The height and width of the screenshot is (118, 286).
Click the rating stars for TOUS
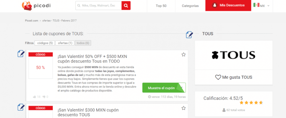coord(251,102)
